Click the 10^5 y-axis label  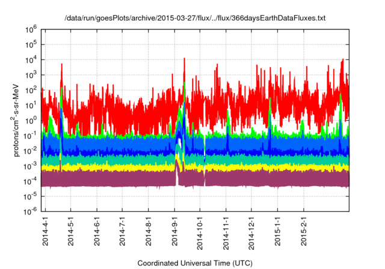tap(31, 45)
